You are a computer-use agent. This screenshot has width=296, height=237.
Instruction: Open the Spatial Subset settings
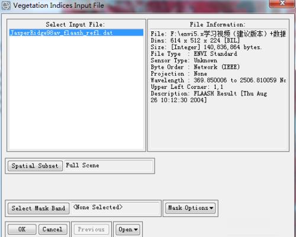coord(35,166)
